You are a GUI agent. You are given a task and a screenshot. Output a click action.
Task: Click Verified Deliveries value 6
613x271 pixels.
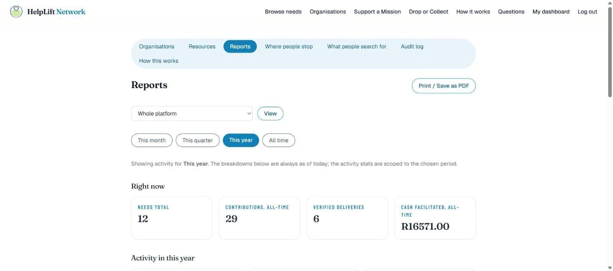tap(316, 219)
